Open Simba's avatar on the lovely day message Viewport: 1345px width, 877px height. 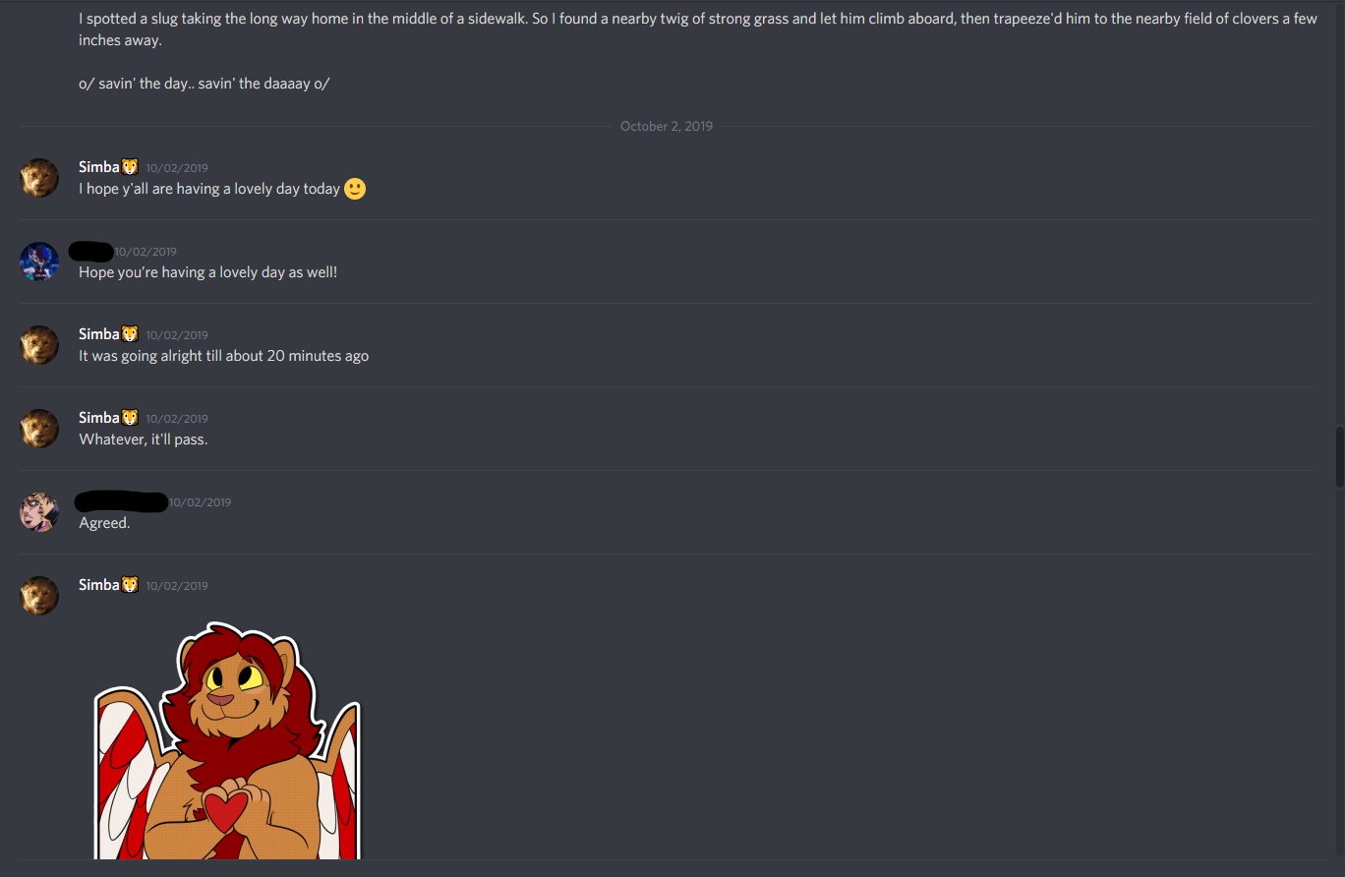[39, 178]
